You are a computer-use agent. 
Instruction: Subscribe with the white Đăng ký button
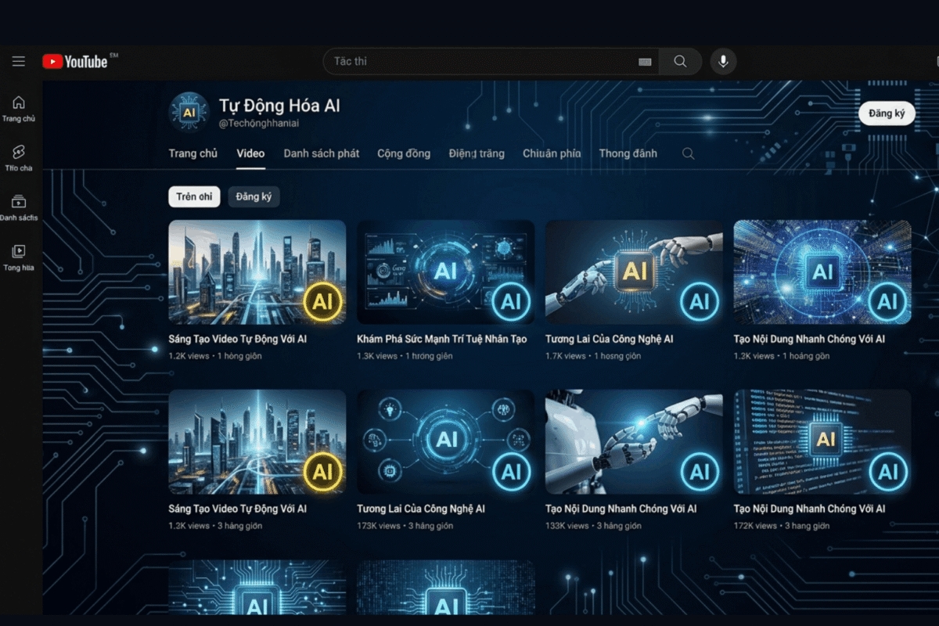pyautogui.click(x=887, y=113)
